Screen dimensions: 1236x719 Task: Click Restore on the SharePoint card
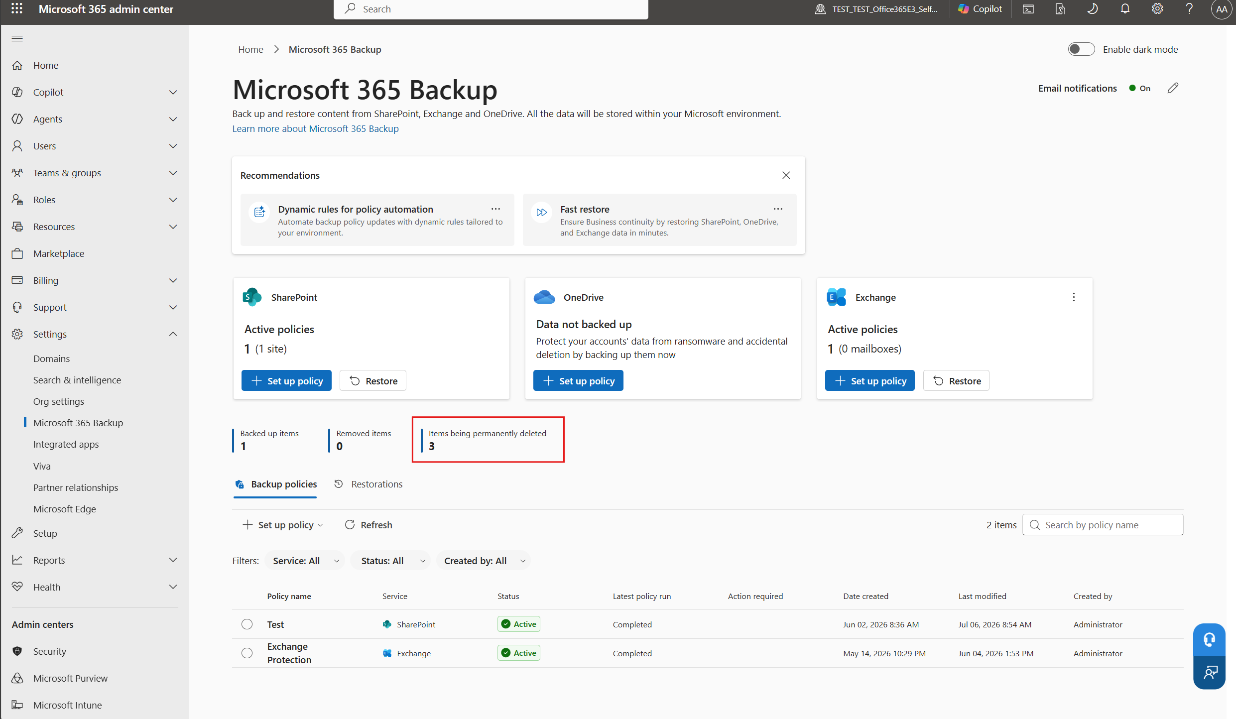(x=373, y=381)
